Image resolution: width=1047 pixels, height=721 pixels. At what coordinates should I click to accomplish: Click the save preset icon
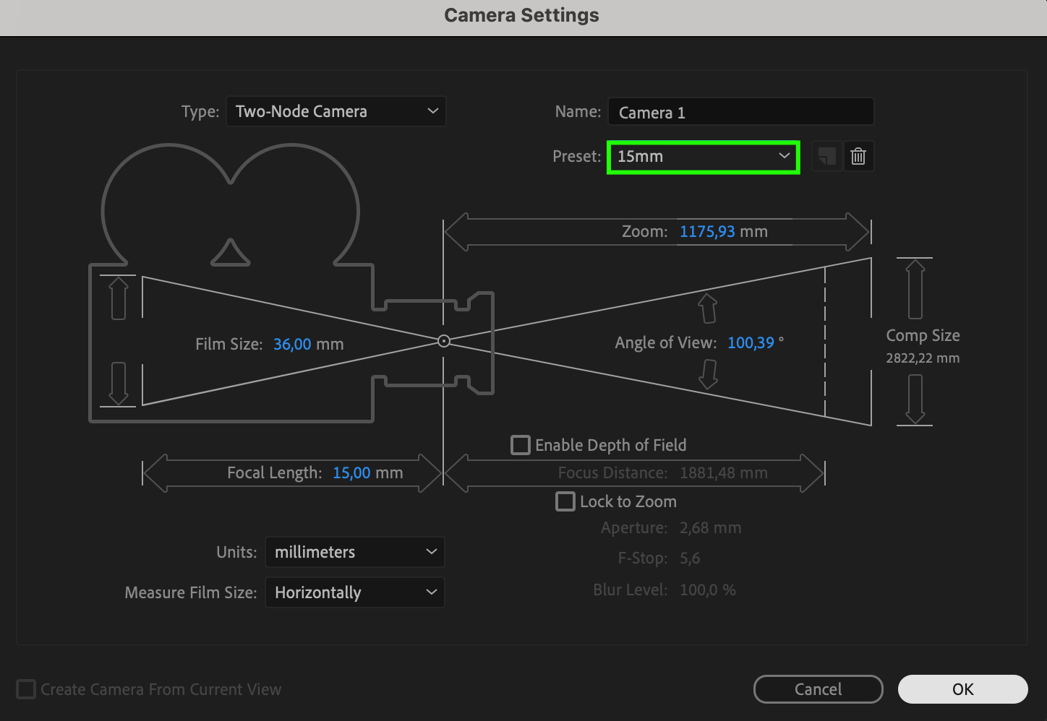826,156
